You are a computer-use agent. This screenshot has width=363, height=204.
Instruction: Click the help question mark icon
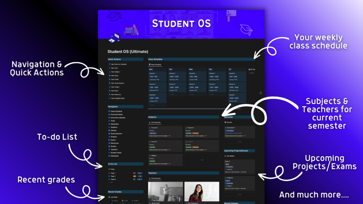click(x=261, y=93)
